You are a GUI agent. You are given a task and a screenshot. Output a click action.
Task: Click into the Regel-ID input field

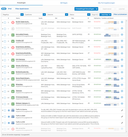pos(95,15)
